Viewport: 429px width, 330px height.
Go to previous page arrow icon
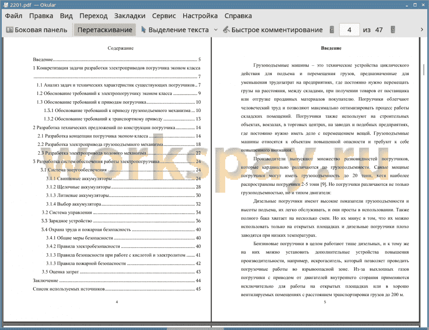(x=332, y=30)
